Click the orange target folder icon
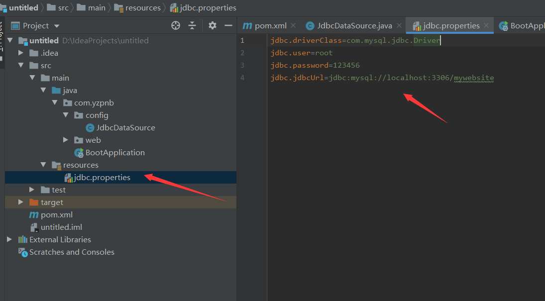Viewport: 545px width, 301px height. (34, 202)
